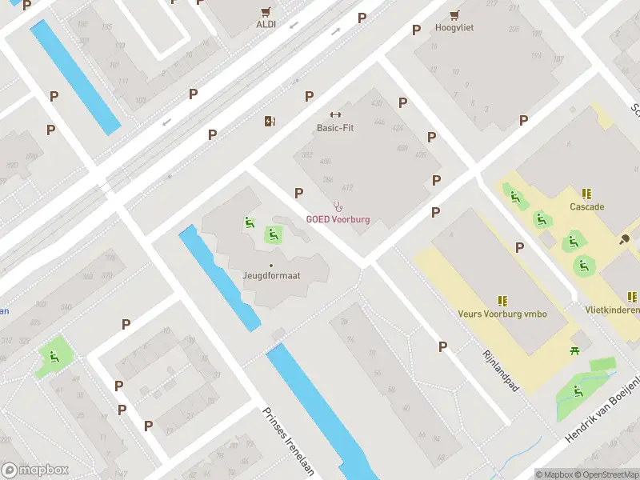Click the green picnic table icon

point(575,350)
